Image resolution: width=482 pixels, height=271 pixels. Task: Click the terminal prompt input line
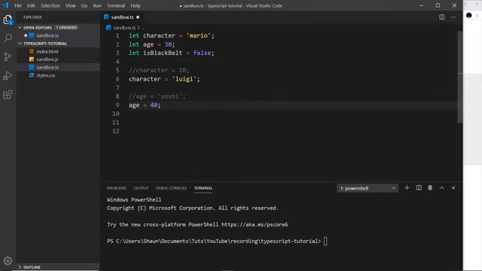(217, 241)
